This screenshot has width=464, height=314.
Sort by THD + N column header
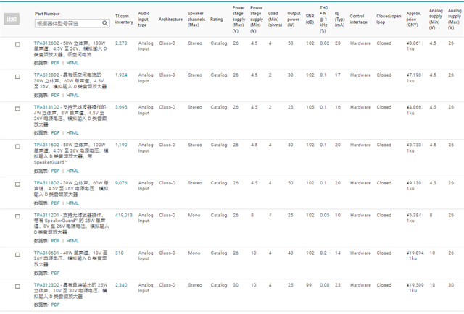[x=324, y=19]
